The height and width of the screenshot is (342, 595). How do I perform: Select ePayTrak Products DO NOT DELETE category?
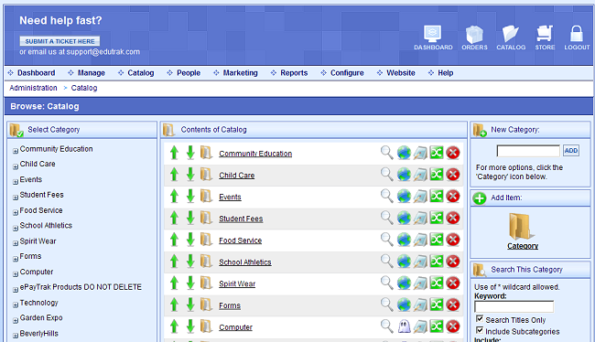click(81, 287)
